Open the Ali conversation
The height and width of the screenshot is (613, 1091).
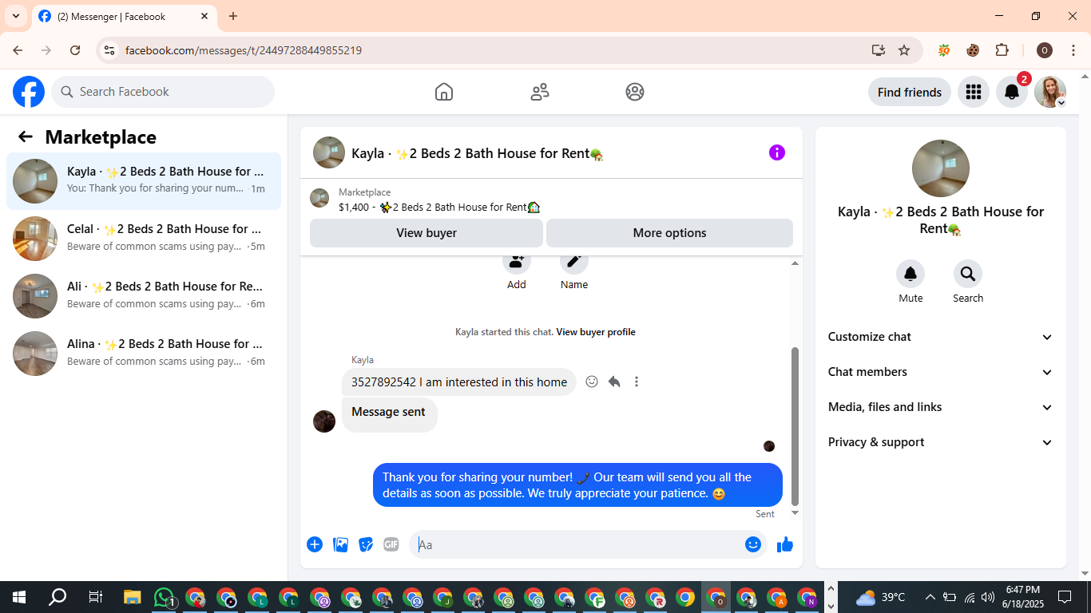[144, 296]
